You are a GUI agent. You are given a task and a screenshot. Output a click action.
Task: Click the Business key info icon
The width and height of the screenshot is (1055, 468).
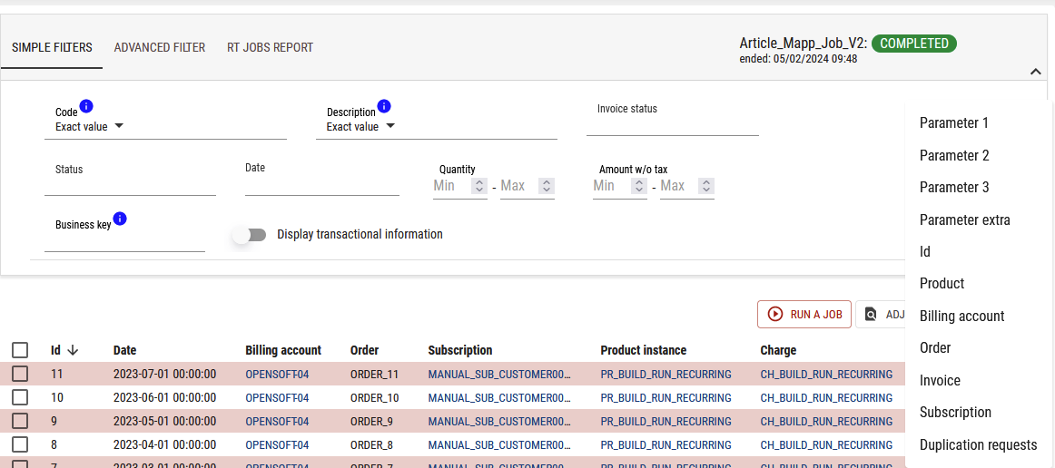click(x=120, y=219)
